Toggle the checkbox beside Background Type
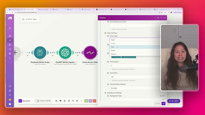205x115 pixels. 108,96
